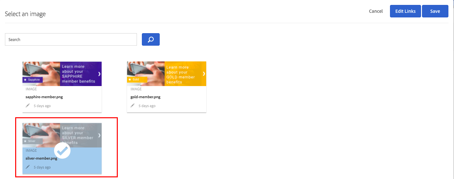The width and height of the screenshot is (454, 179).
Task: Click pencil icon on sapphire-member.png card
Action: coord(28,105)
